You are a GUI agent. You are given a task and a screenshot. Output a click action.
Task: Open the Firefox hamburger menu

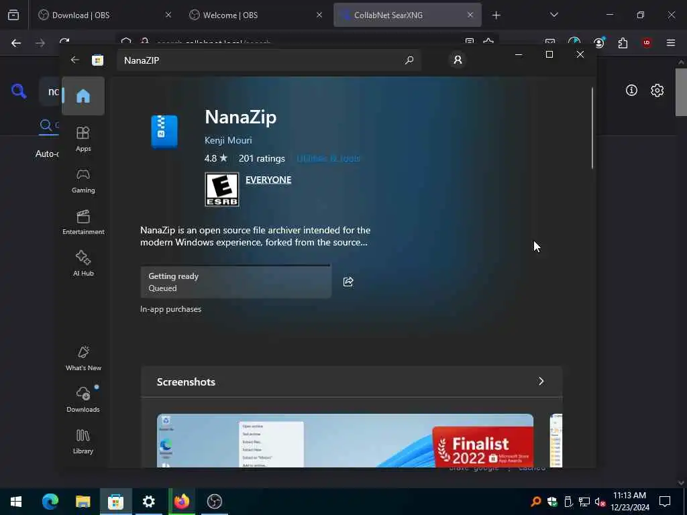671,43
